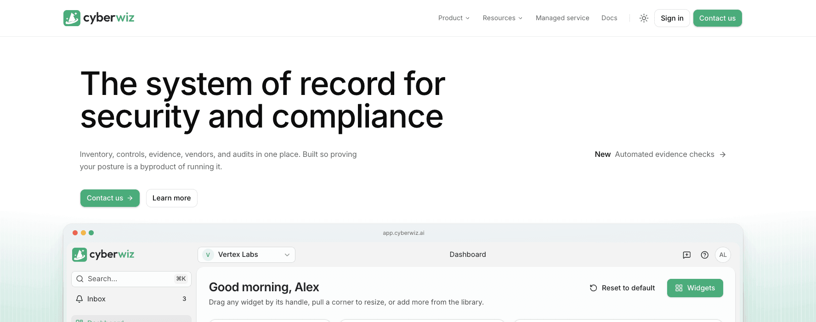Viewport: 816px width, 322px height.
Task: Expand the Resources dropdown menu
Action: click(x=502, y=18)
